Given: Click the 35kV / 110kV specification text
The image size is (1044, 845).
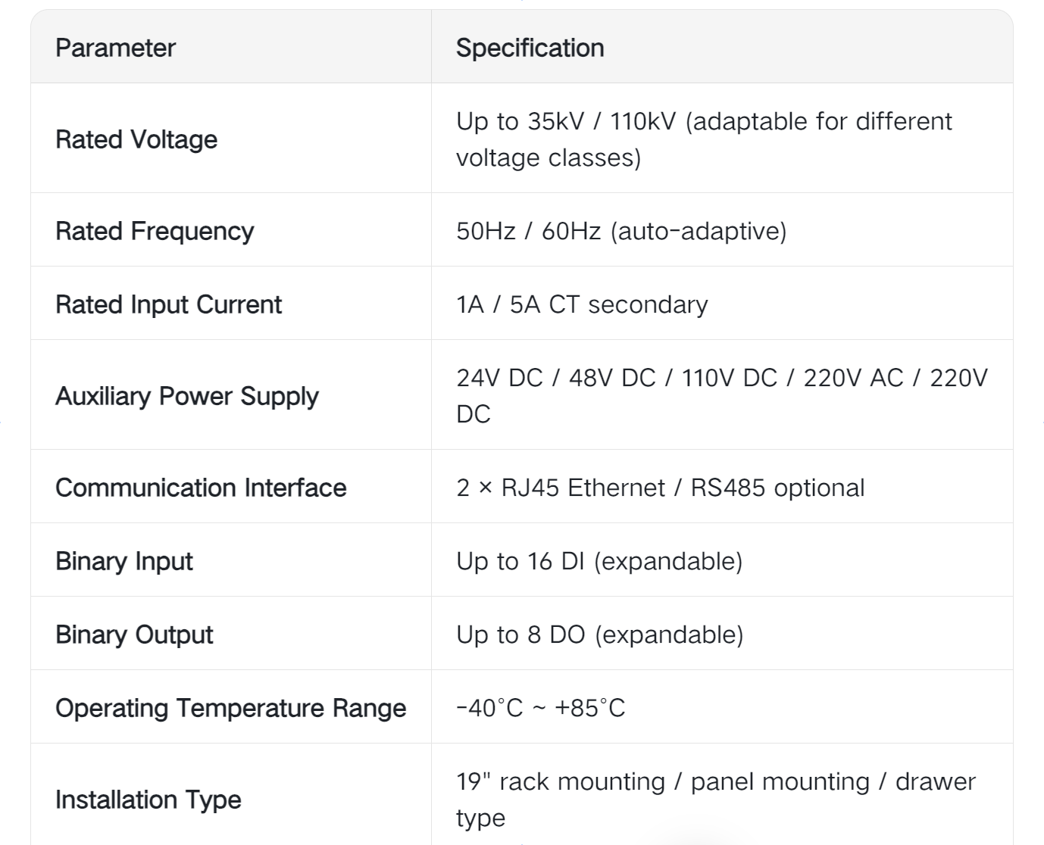Looking at the screenshot, I should pyautogui.click(x=703, y=139).
